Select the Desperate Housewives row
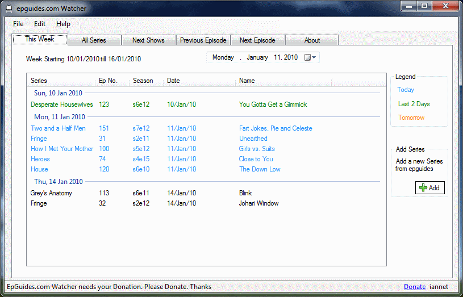Screen dimensions: 463x297 [x=61, y=104]
